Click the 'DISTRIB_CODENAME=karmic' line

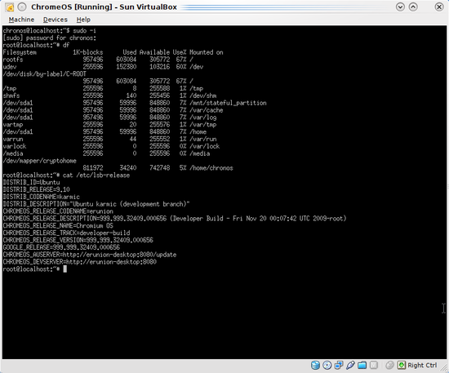coord(42,197)
